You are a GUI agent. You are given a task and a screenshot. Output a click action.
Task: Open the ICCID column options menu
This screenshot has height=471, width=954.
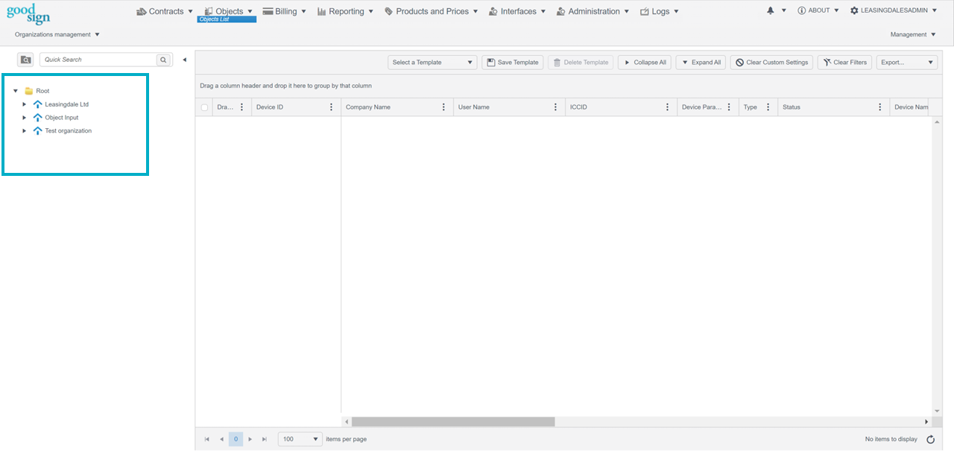[x=668, y=107]
